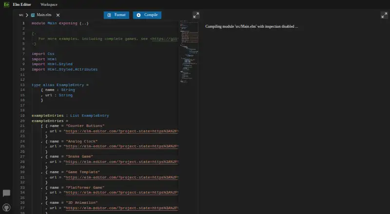Screen dimensions: 390x214
Task: Click the play icon in Compile
Action: pyautogui.click(x=138, y=15)
